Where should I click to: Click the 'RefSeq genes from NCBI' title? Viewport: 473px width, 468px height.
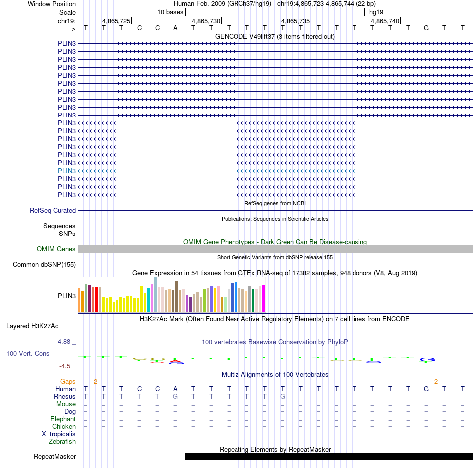tap(275, 203)
